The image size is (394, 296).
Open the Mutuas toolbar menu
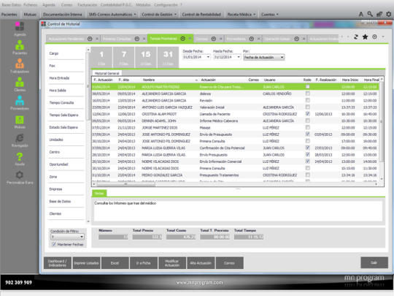coord(30,15)
